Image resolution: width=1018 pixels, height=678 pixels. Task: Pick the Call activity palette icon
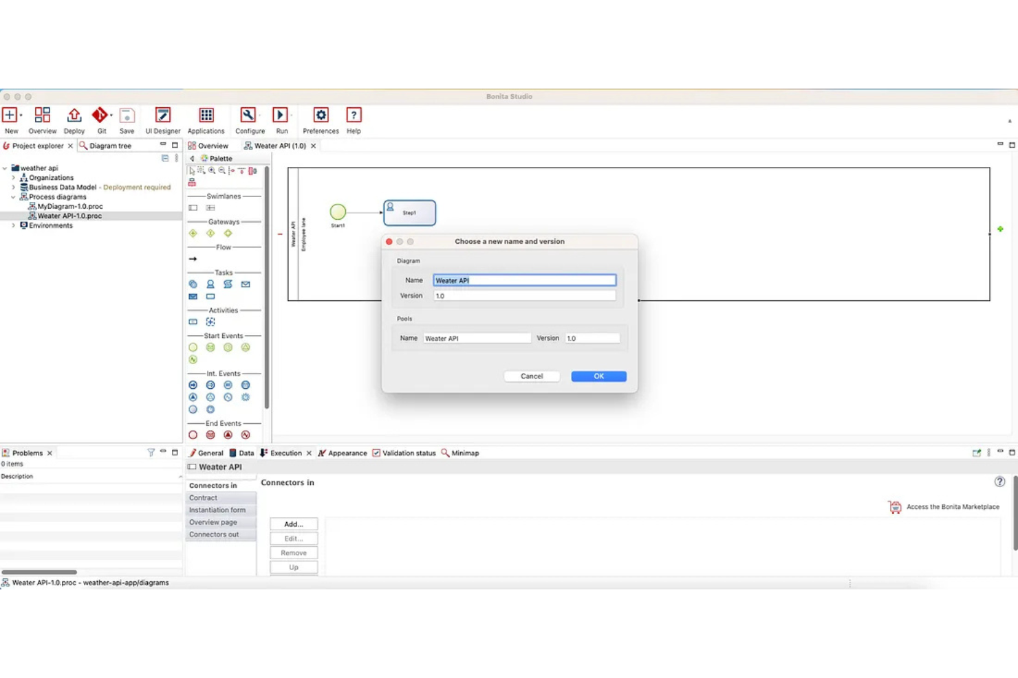pyautogui.click(x=193, y=322)
